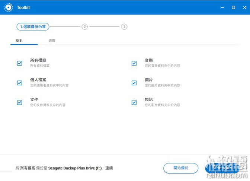
Task: Uncheck the 音樂 checkbox
Action: 134,63
